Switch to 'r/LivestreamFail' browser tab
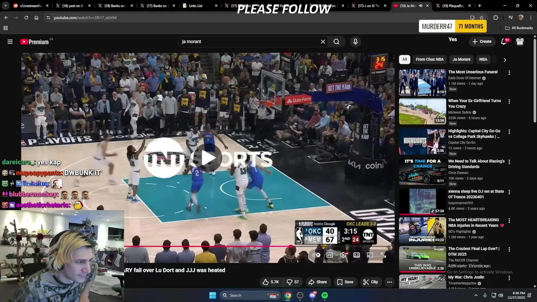Viewport: 537px width, 302px height. (x=31, y=6)
